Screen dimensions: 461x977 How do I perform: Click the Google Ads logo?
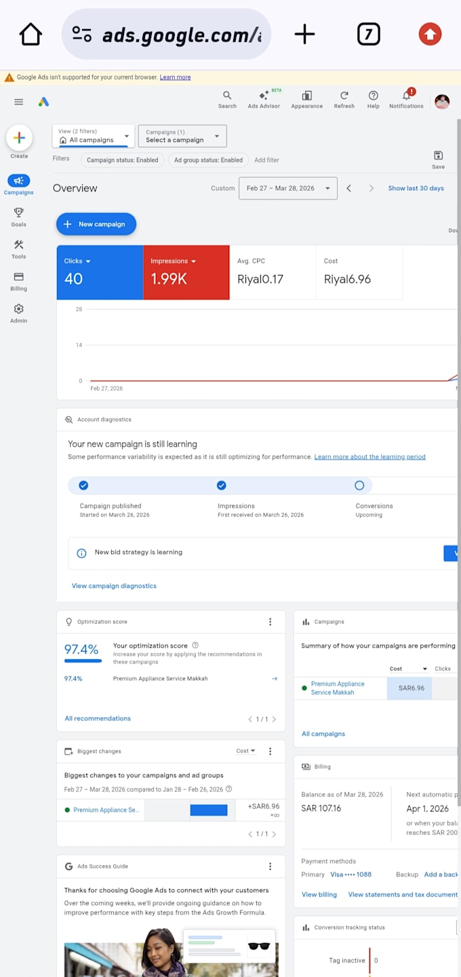coord(43,102)
